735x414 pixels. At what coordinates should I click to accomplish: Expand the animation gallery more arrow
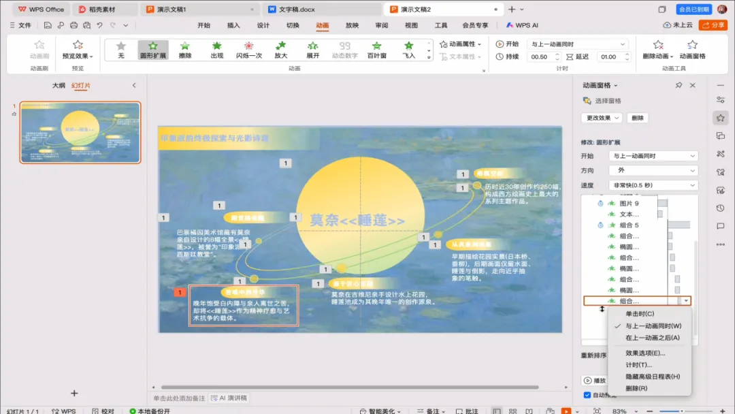(x=429, y=57)
